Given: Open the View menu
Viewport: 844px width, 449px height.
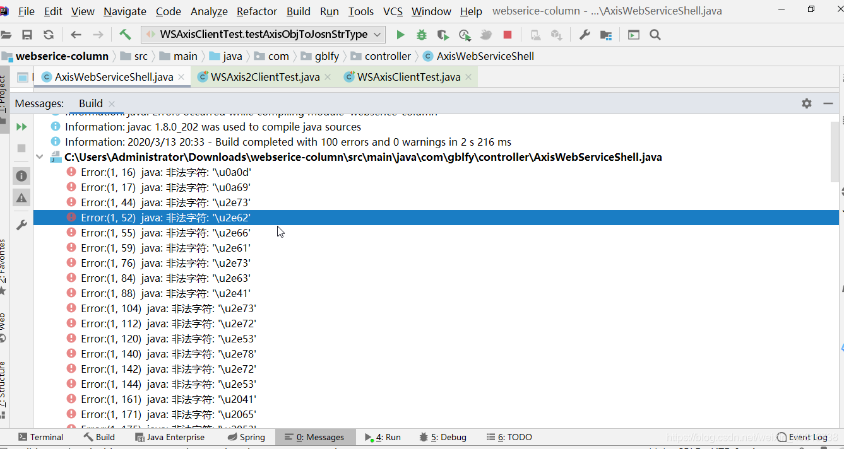Looking at the screenshot, I should coord(83,11).
